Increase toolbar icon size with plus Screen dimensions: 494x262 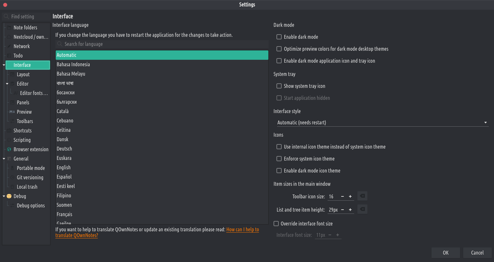(x=350, y=196)
